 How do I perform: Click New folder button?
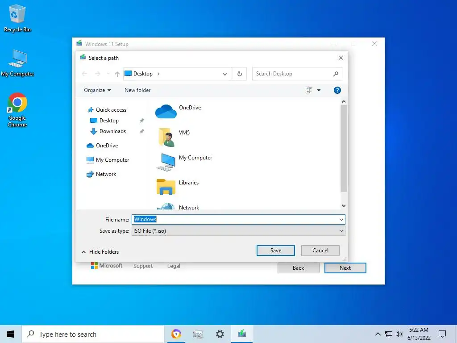pos(137,90)
